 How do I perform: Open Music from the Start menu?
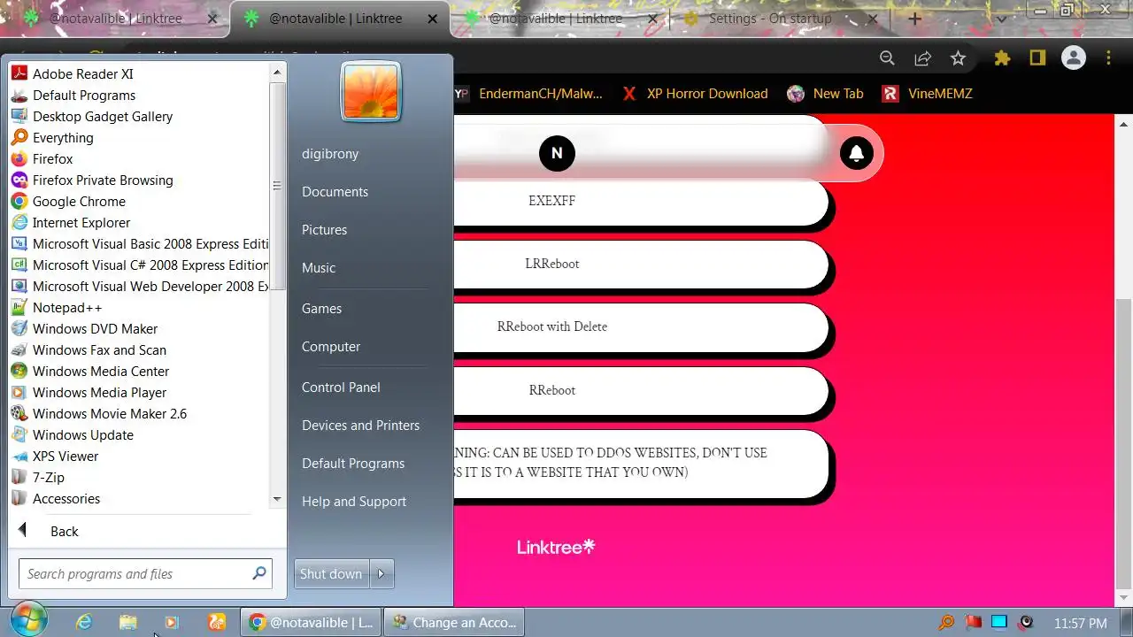click(x=319, y=268)
